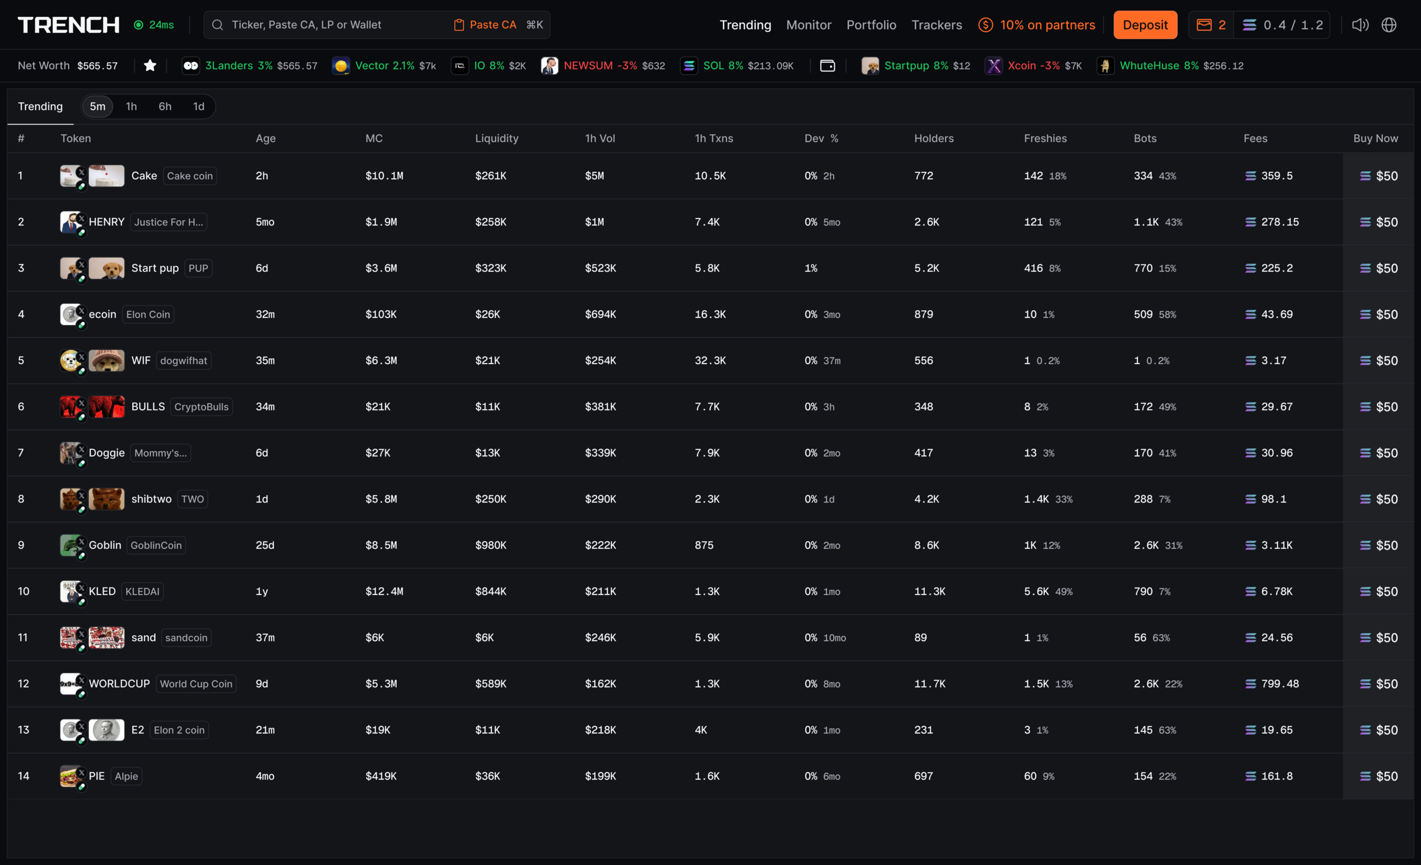The image size is (1421, 865).
Task: Click the wallet icon in ticker bar
Action: pos(827,66)
